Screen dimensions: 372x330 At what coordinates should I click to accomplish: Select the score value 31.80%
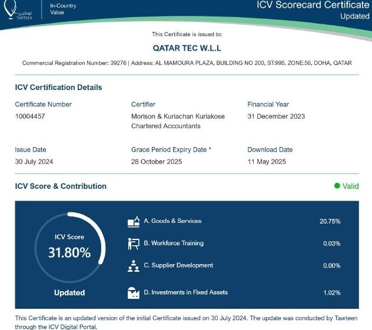coord(69,252)
